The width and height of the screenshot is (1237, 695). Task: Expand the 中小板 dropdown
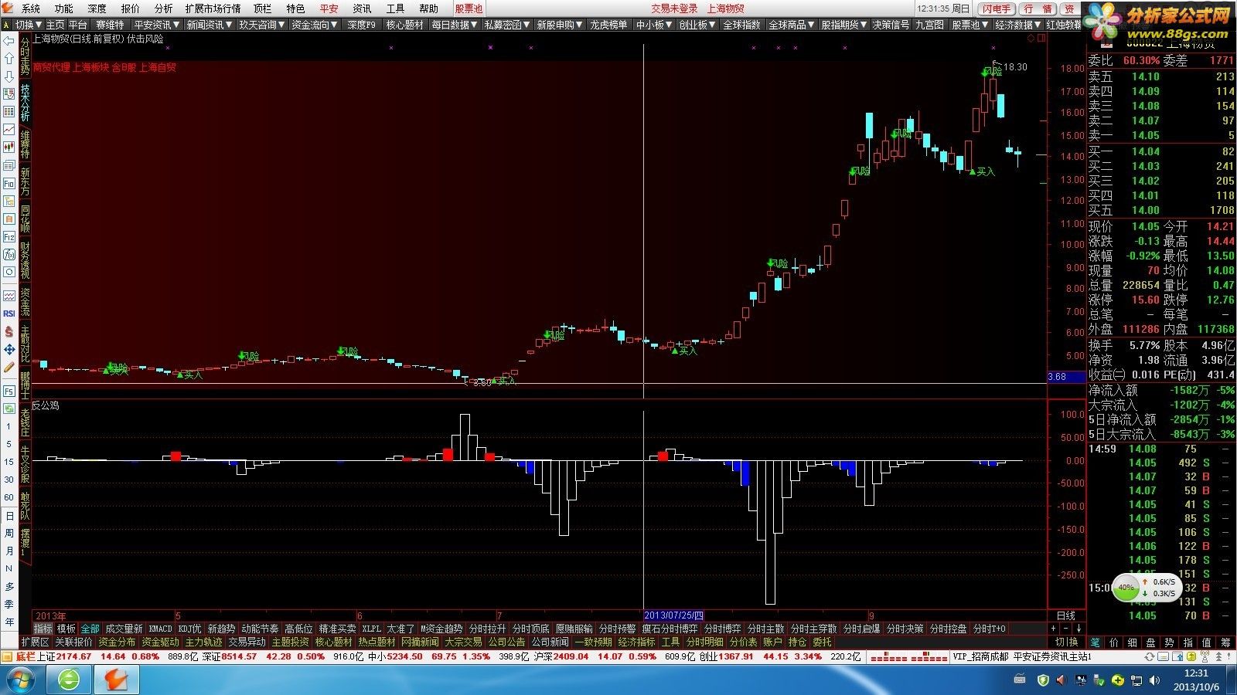point(654,25)
